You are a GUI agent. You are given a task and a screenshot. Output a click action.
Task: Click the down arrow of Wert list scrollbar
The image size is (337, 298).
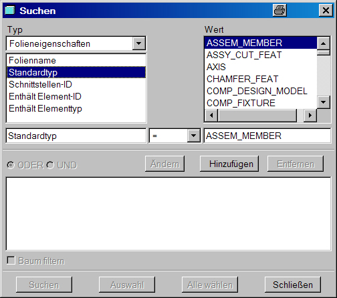[323, 102]
